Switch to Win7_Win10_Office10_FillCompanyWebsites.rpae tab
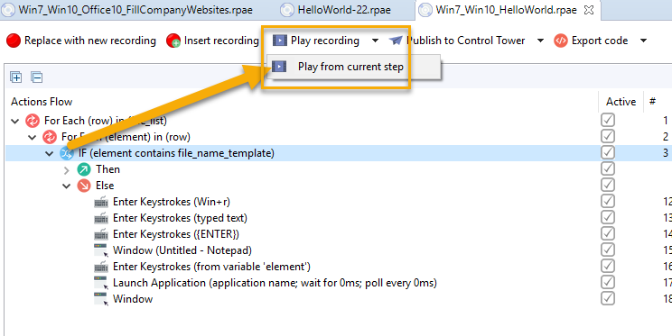Screen dimensions: 672x336 click(x=135, y=10)
